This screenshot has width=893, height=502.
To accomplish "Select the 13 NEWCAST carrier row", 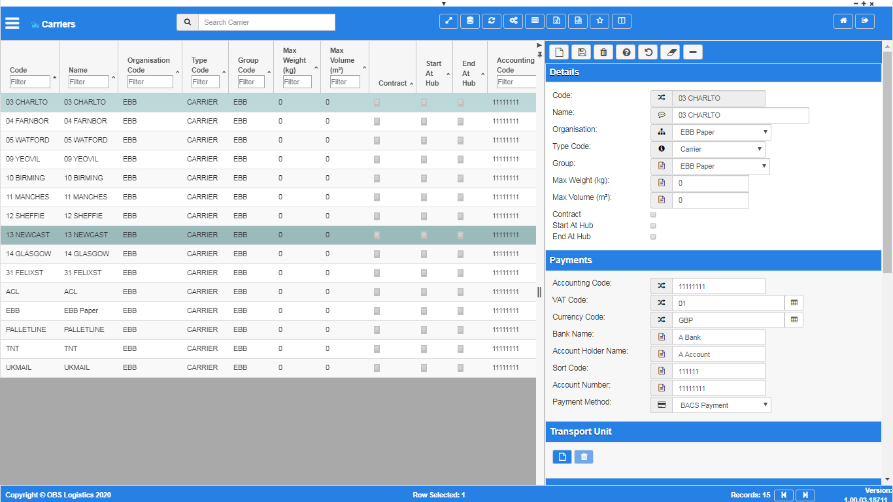I will [268, 235].
